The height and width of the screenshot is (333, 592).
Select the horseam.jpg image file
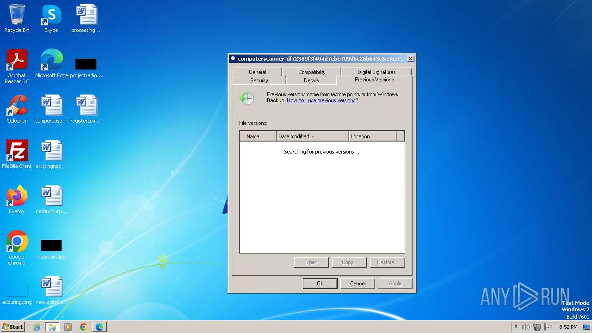pyautogui.click(x=51, y=248)
